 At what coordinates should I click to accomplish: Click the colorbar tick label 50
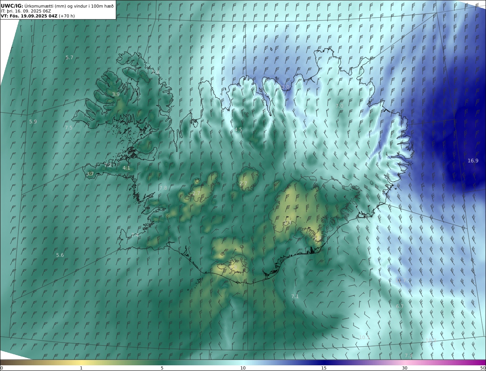click(x=483, y=368)
